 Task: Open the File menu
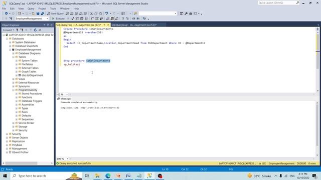(4, 8)
